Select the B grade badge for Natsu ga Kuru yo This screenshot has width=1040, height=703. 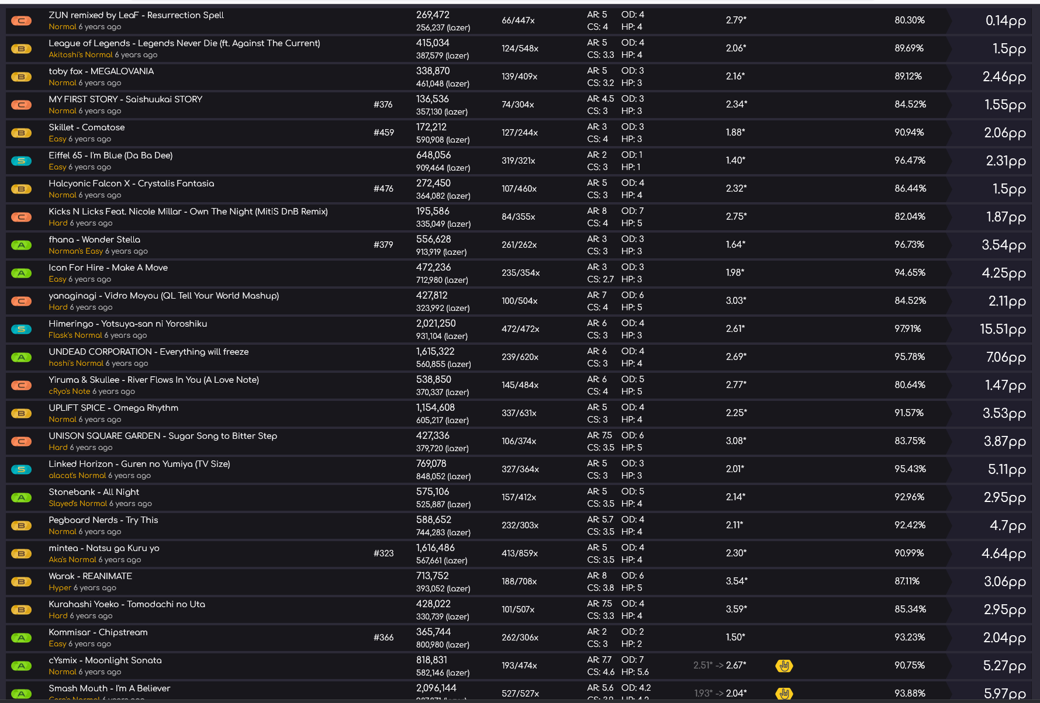point(22,553)
